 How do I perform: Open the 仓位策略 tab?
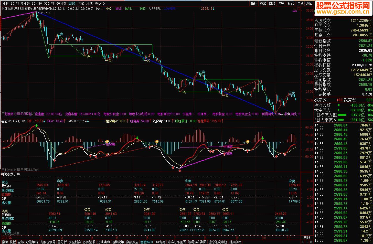[32, 242]
